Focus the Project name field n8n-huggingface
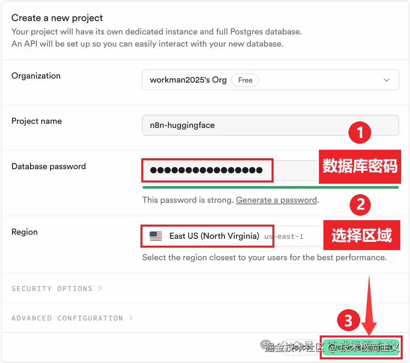 270,125
